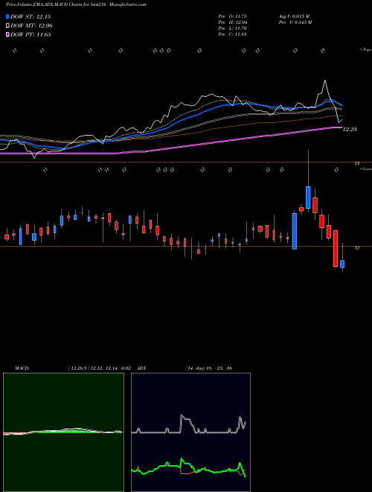
Task: Click the 'Pre O: 11.75' open value
Action: [233, 16]
